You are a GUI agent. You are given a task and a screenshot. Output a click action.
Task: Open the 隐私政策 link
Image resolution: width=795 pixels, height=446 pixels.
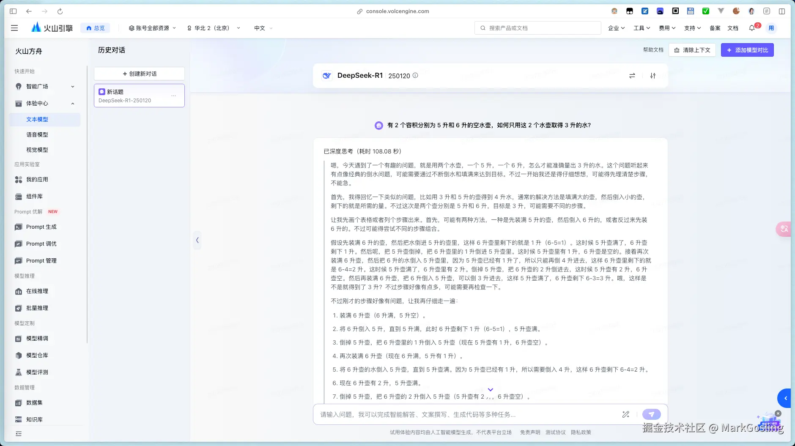(581, 432)
